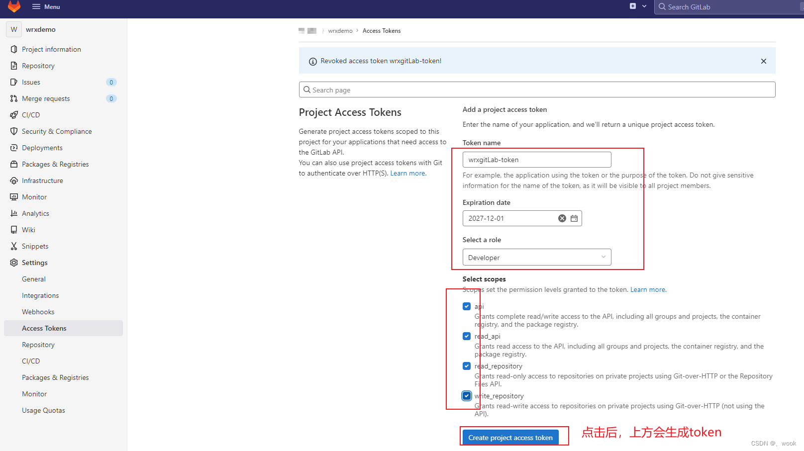Focus the Search GitLab field
Image resolution: width=804 pixels, height=451 pixels.
point(729,7)
